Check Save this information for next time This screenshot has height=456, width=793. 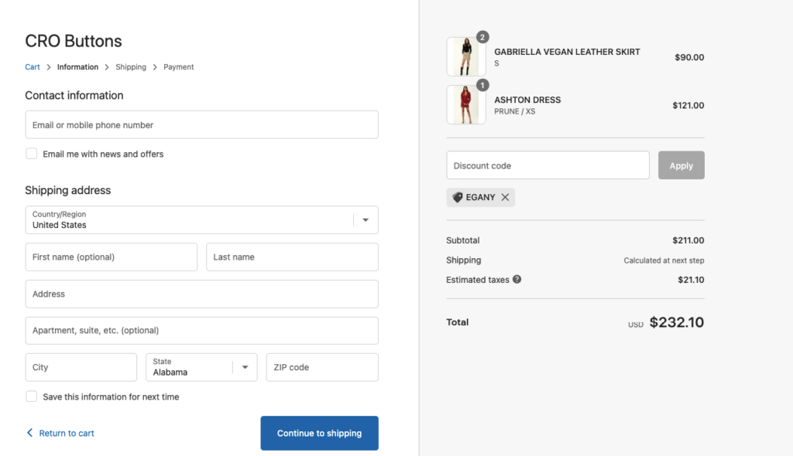tap(31, 396)
